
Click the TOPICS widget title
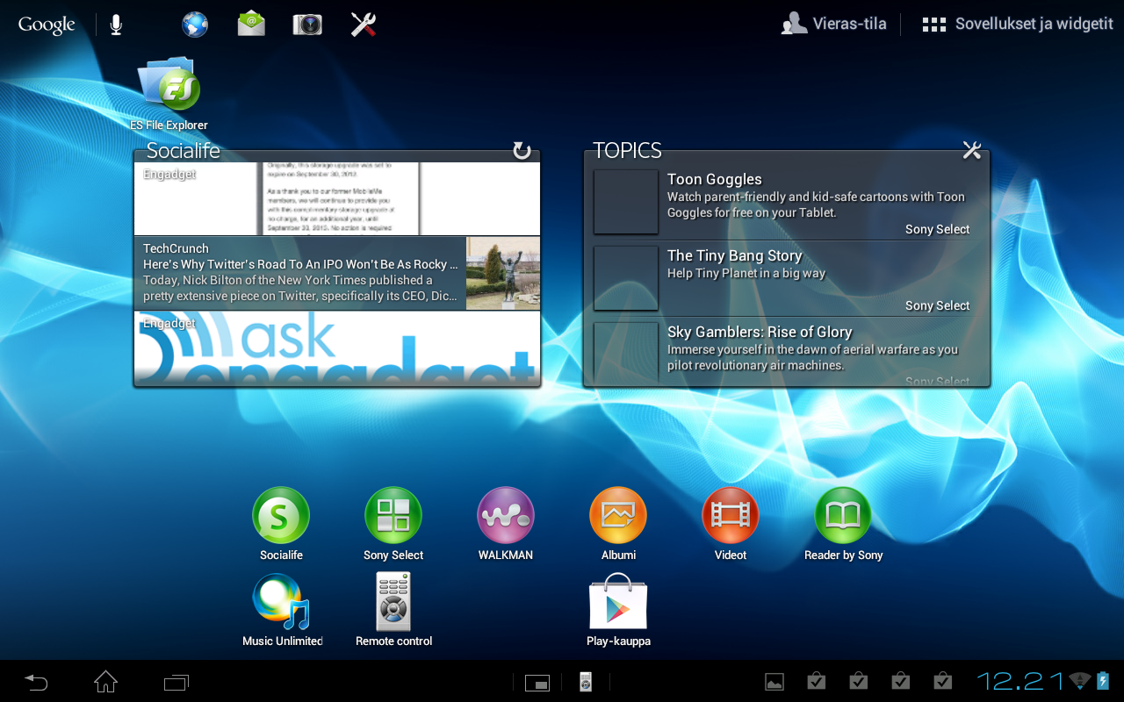[x=627, y=150]
